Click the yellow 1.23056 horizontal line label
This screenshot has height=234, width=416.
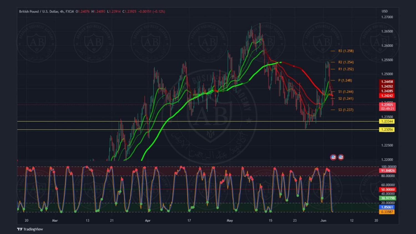(387, 129)
